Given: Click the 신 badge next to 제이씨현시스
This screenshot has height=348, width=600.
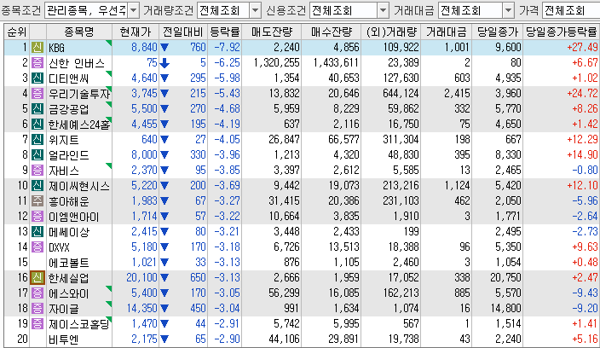Looking at the screenshot, I should 37,186.
